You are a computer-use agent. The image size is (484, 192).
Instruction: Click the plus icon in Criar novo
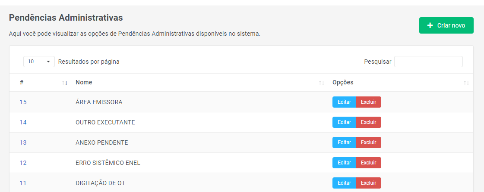[430, 25]
